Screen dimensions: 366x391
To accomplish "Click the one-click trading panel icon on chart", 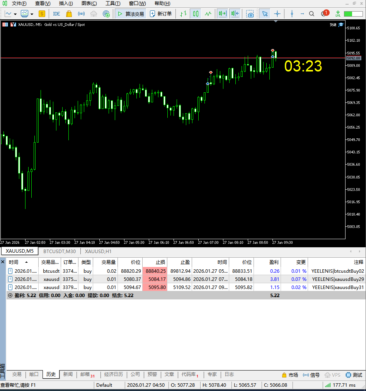I will point(13,24).
